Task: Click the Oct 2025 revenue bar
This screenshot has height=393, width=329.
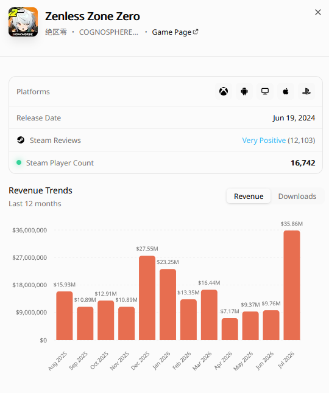Action: pos(105,321)
